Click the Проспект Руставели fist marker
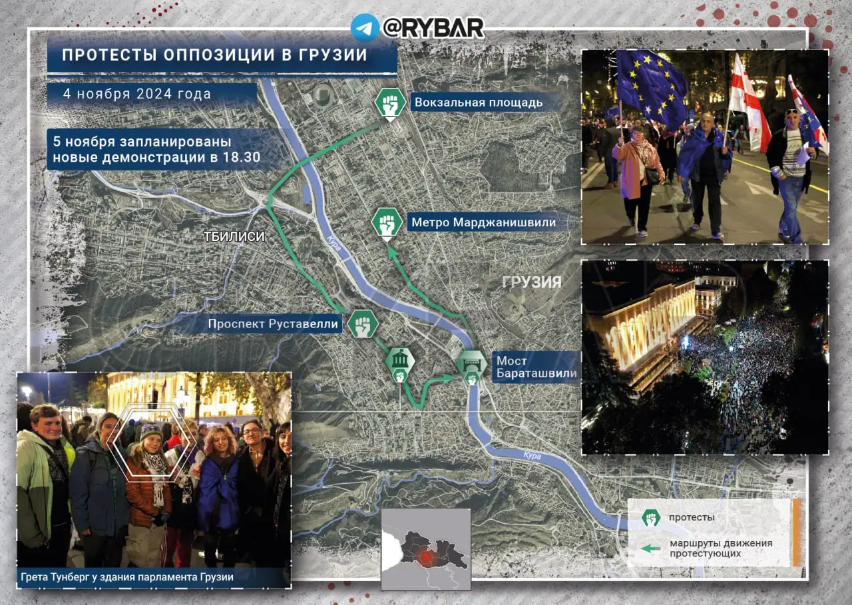The image size is (852, 605). pos(363,324)
